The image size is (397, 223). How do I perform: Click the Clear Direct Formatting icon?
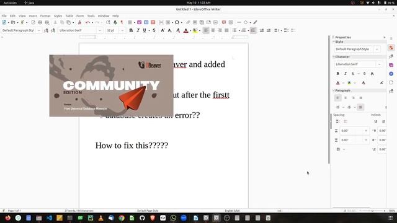[178, 30]
